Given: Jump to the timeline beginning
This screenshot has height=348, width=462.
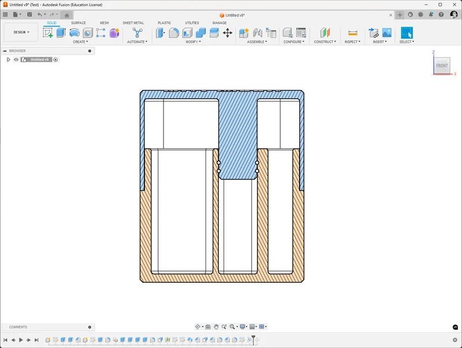Looking at the screenshot, I should point(5,340).
